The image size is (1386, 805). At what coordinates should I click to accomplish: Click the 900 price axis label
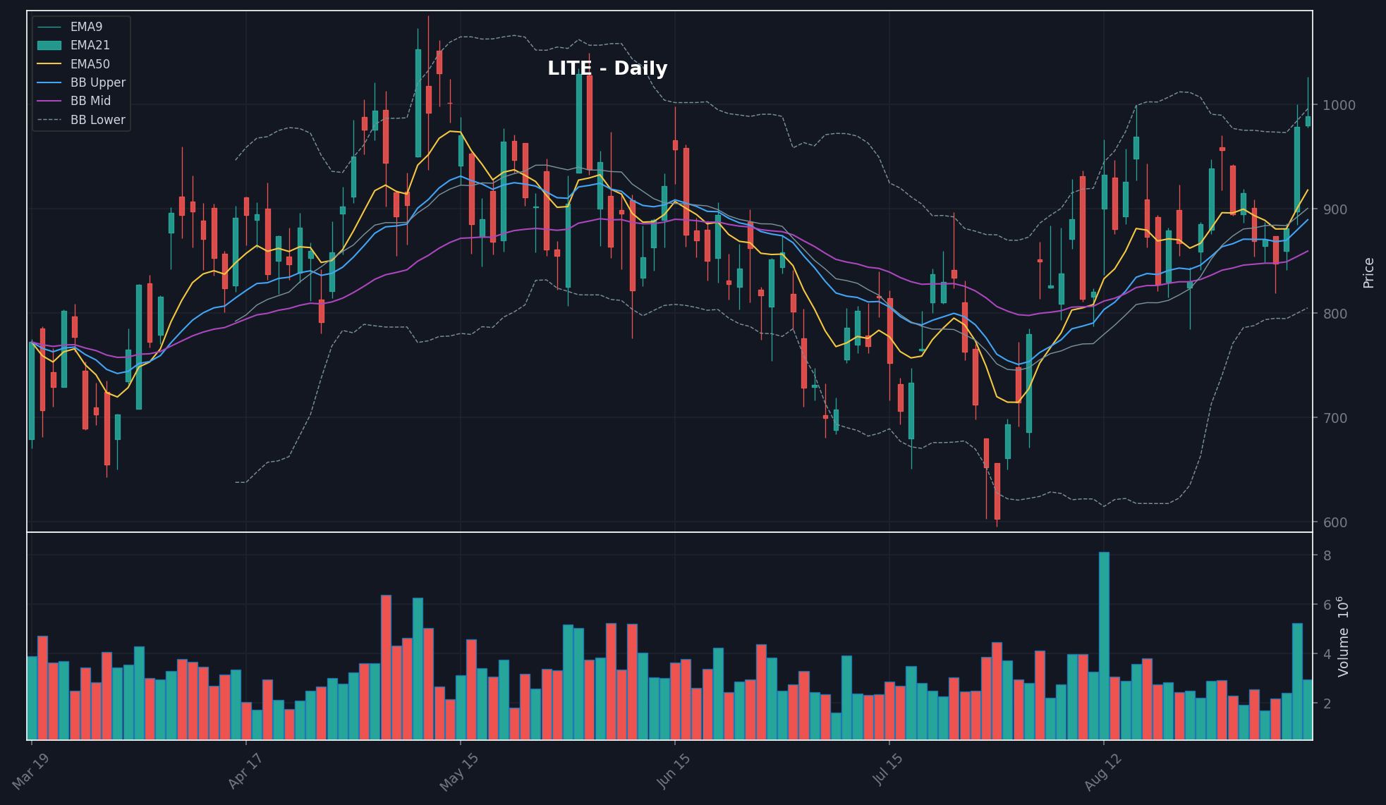1335,209
